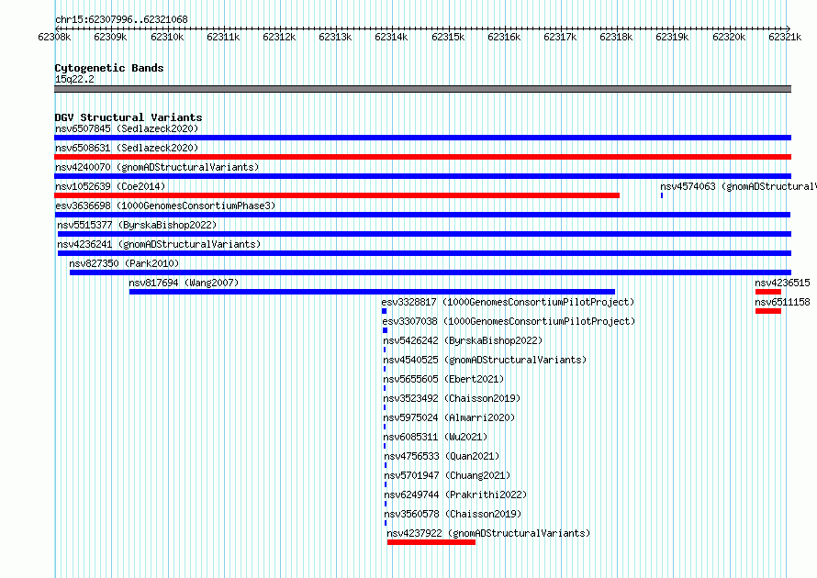Click the DGV Structural Variants track title
The height and width of the screenshot is (578, 817).
(129, 117)
